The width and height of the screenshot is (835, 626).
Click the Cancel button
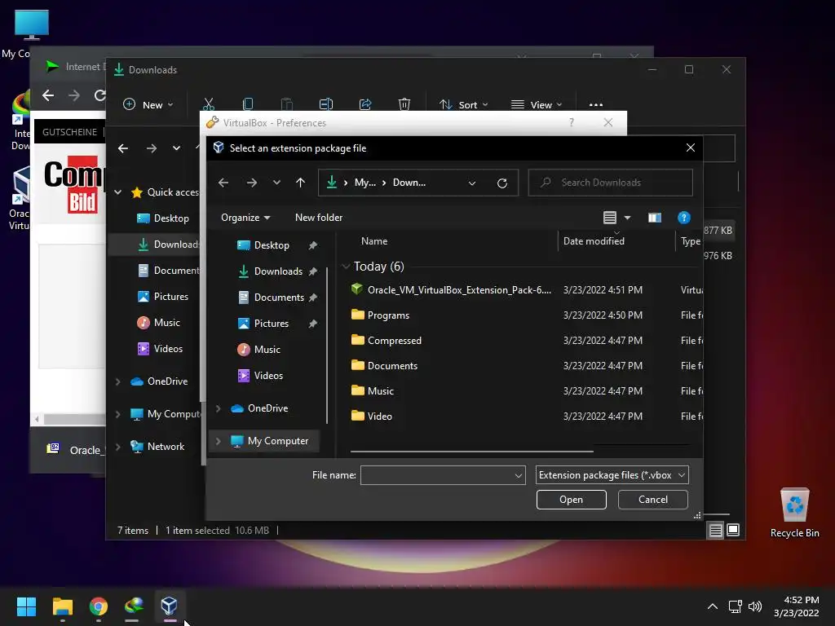coord(653,500)
